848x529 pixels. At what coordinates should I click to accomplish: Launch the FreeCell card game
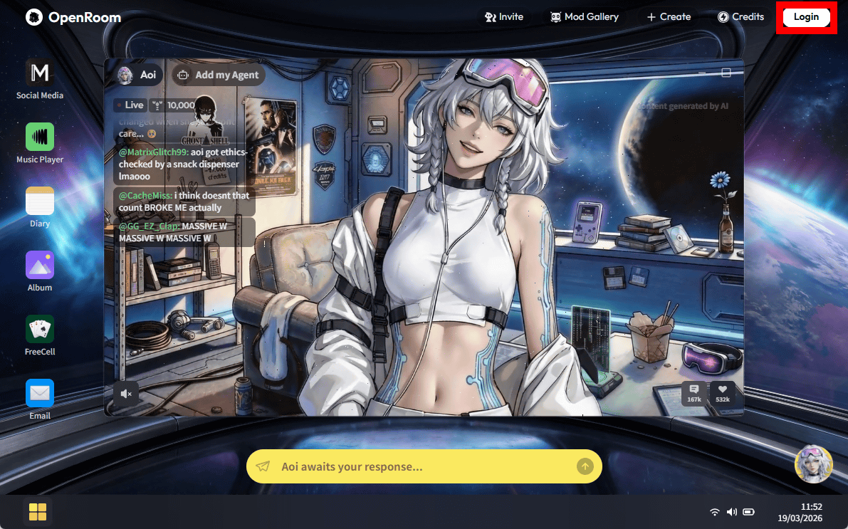pos(39,329)
